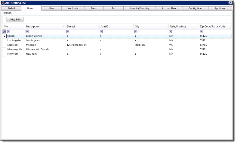Click the Description column filter icon
The image size is (237, 144).
click(x=27, y=31)
